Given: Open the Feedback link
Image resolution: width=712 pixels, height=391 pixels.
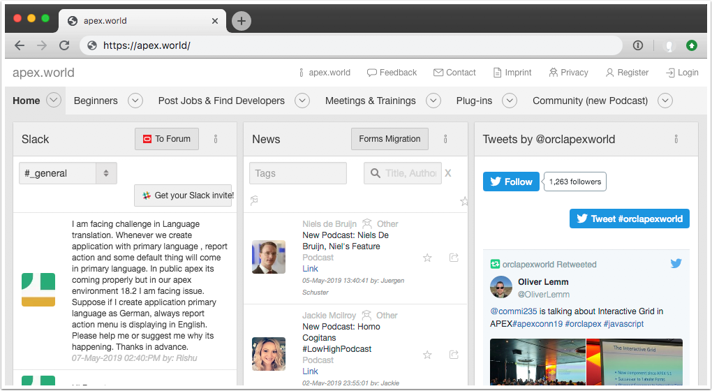Looking at the screenshot, I should 392,73.
